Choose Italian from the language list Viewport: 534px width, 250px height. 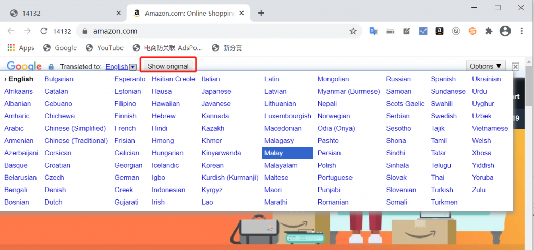pos(211,79)
